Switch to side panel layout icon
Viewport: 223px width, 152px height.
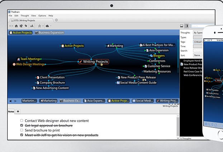pos(186,26)
